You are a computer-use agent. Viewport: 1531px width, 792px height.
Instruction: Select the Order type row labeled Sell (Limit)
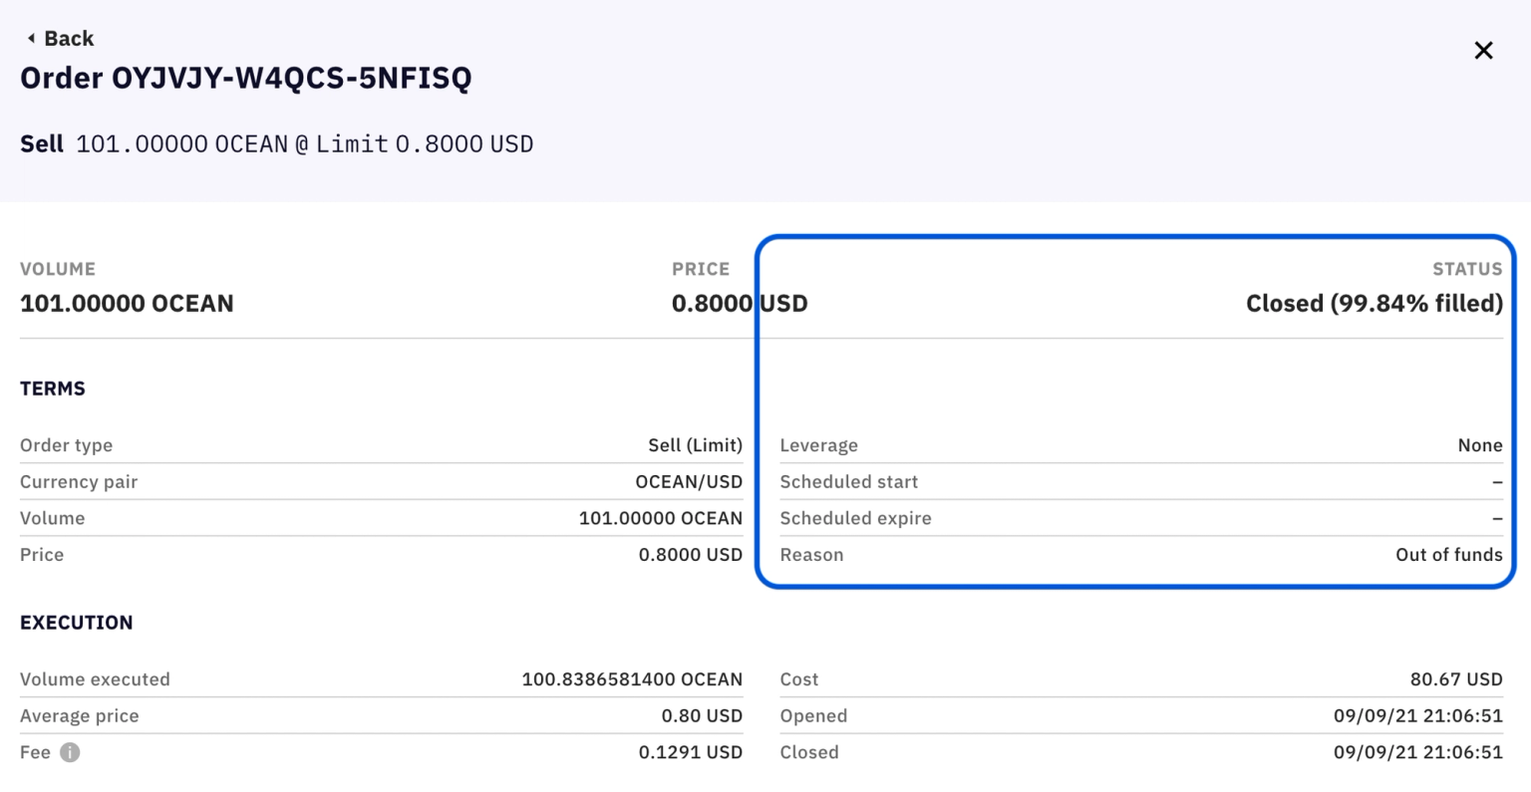point(695,445)
